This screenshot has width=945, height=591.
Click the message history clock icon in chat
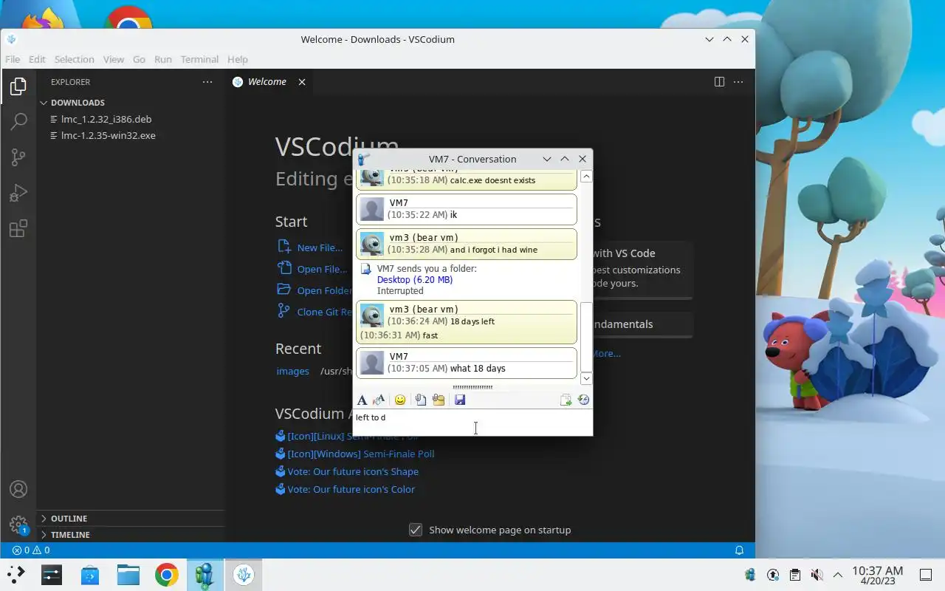click(583, 400)
